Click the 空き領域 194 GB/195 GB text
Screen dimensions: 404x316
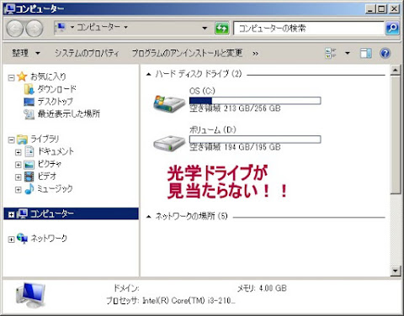click(235, 147)
